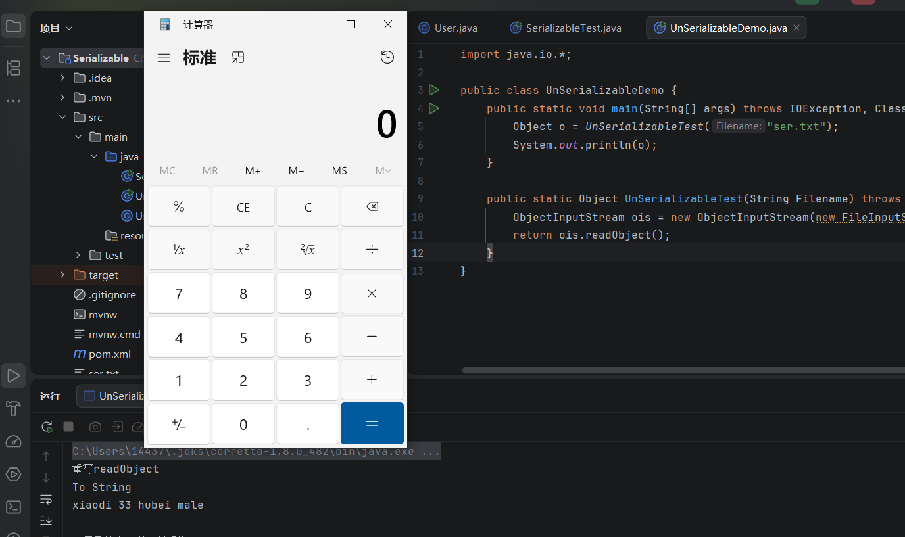Screen dimensions: 905x537
Task: Click the Rerun icon in Run toolbar
Action: [x=47, y=427]
